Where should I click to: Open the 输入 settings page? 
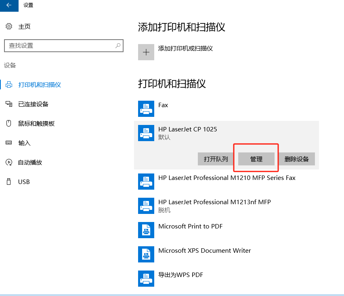pos(24,143)
